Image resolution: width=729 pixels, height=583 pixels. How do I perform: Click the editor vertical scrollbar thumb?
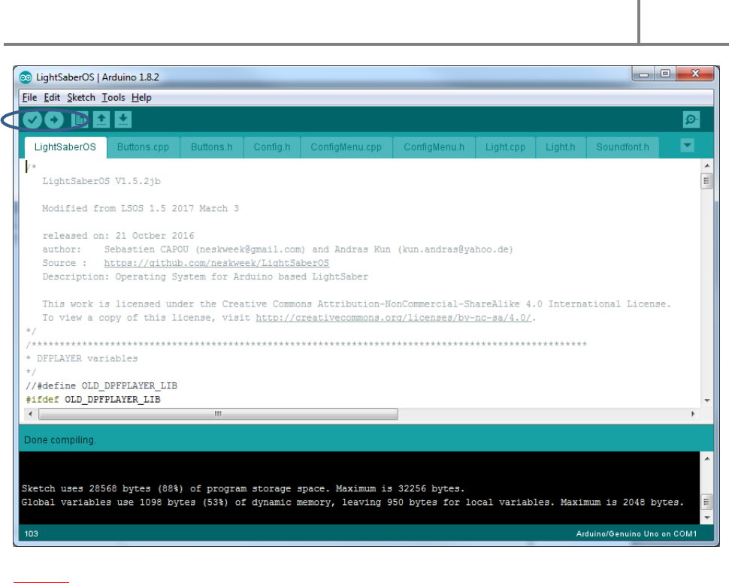coord(706,181)
